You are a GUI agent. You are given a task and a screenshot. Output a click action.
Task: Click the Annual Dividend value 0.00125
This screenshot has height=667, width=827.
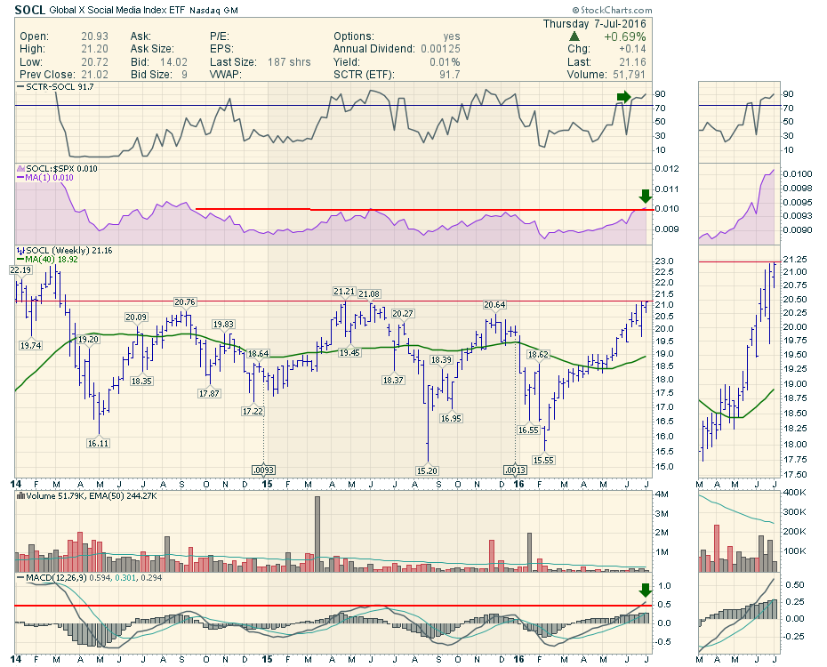pos(440,49)
